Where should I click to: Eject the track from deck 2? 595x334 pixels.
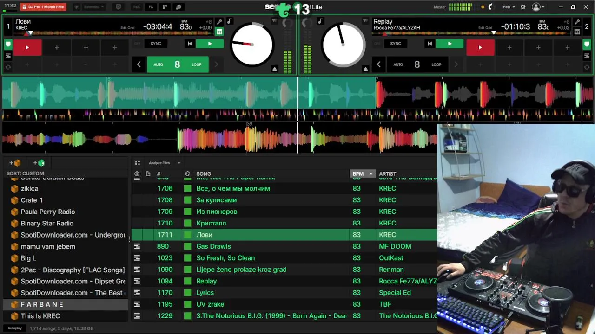pos(365,69)
